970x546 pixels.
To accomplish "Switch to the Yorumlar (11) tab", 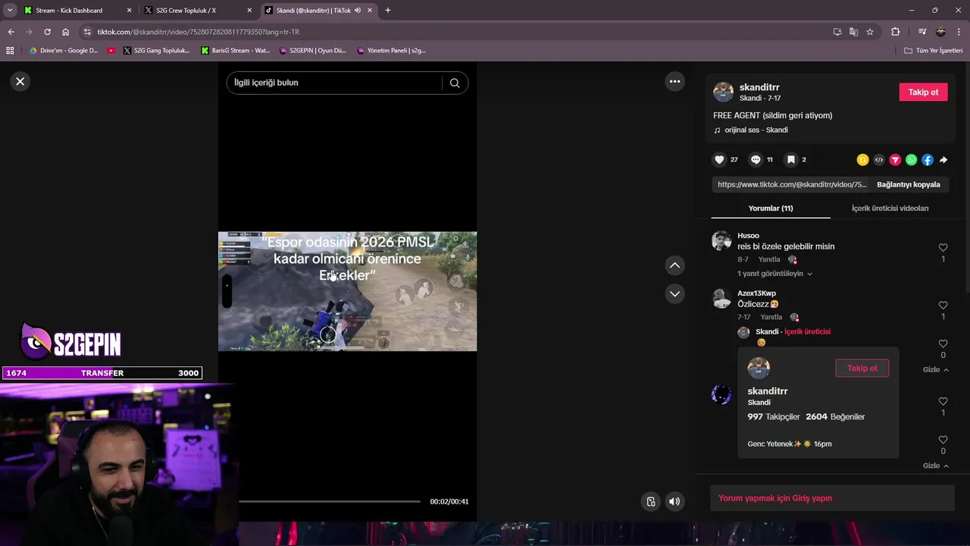I will click(x=771, y=208).
